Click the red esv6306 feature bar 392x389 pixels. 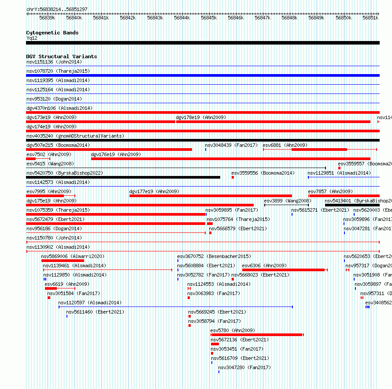click(284, 270)
